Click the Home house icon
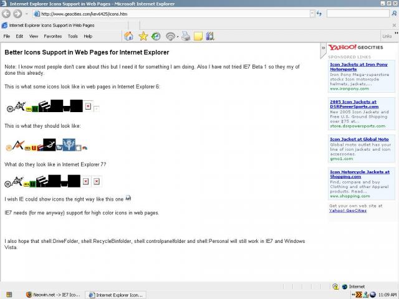 point(129,36)
